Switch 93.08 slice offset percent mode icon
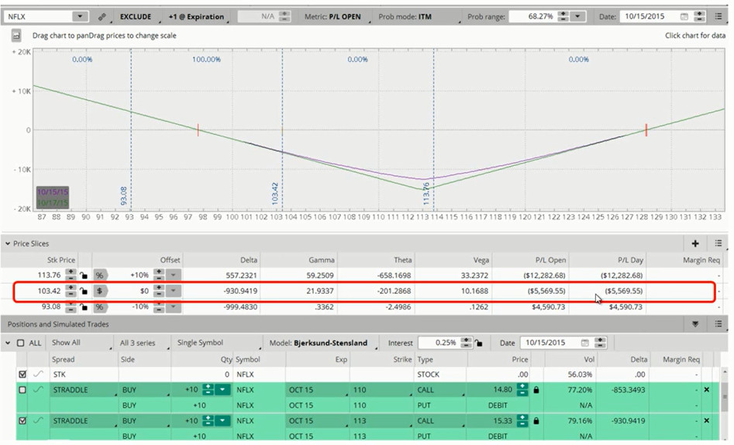Viewport: 734px width, 445px height. pos(100,307)
